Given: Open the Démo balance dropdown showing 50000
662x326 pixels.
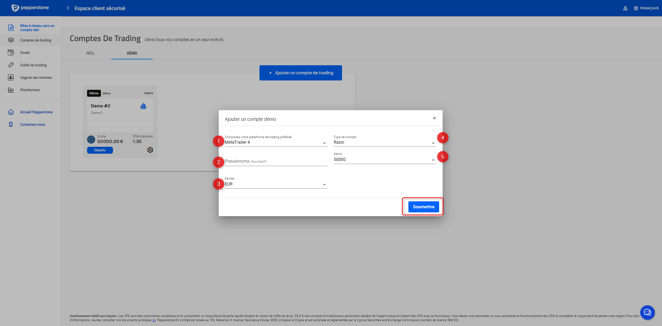Looking at the screenshot, I should [385, 160].
